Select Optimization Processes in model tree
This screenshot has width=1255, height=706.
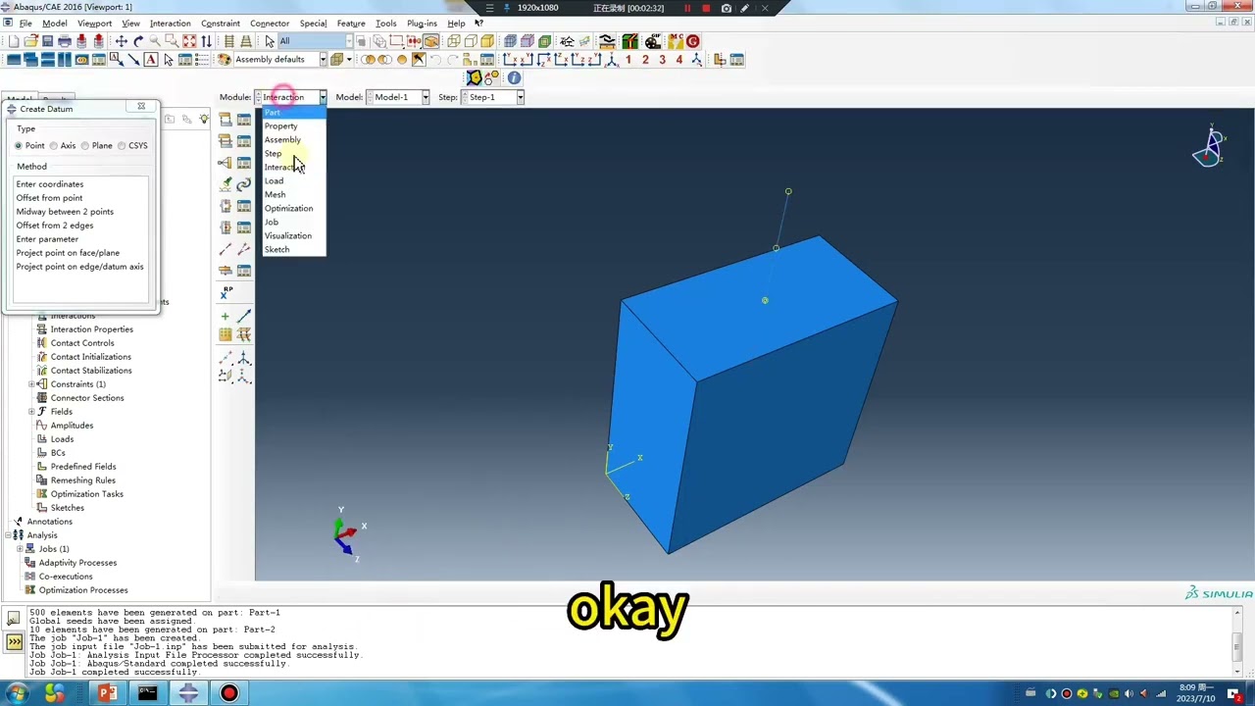(83, 590)
